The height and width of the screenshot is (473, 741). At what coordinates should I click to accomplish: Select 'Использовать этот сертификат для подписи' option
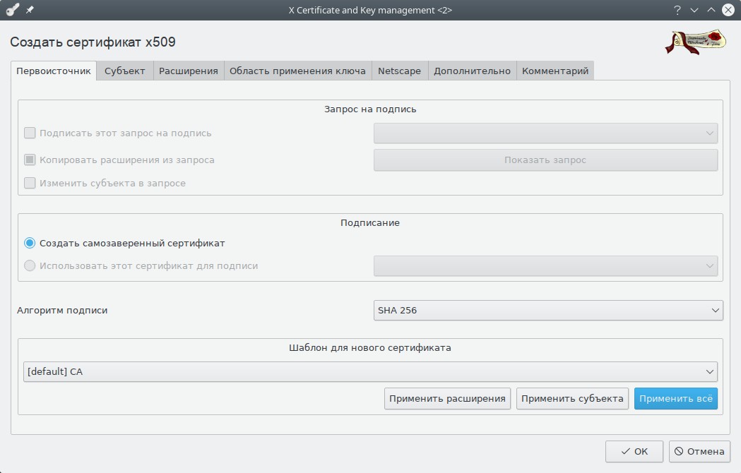30,266
